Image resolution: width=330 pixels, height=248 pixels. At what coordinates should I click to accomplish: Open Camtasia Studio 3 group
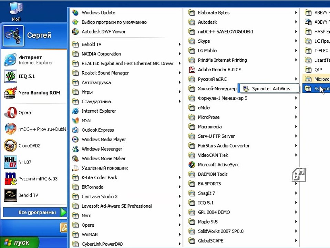pyautogui.click(x=126, y=196)
